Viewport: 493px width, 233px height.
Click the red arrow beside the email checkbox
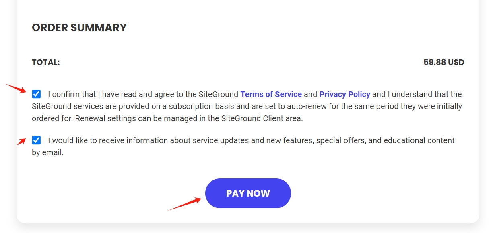click(21, 142)
